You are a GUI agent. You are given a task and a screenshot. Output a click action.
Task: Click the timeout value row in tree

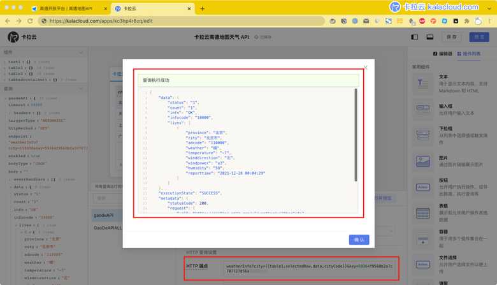[25, 105]
